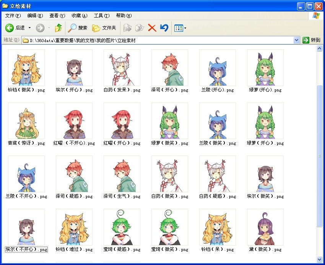Expand the Views dropdown arrow
This screenshot has width=325, height=265.
(x=185, y=28)
